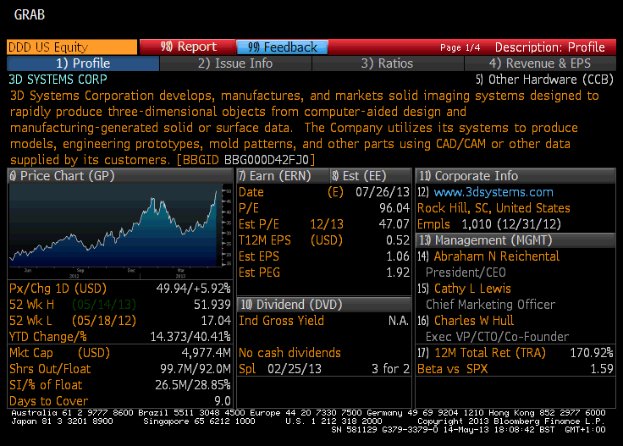Click the 3D SYSTEMS CORP company name
Image resolution: width=623 pixels, height=446 pixels.
click(58, 80)
